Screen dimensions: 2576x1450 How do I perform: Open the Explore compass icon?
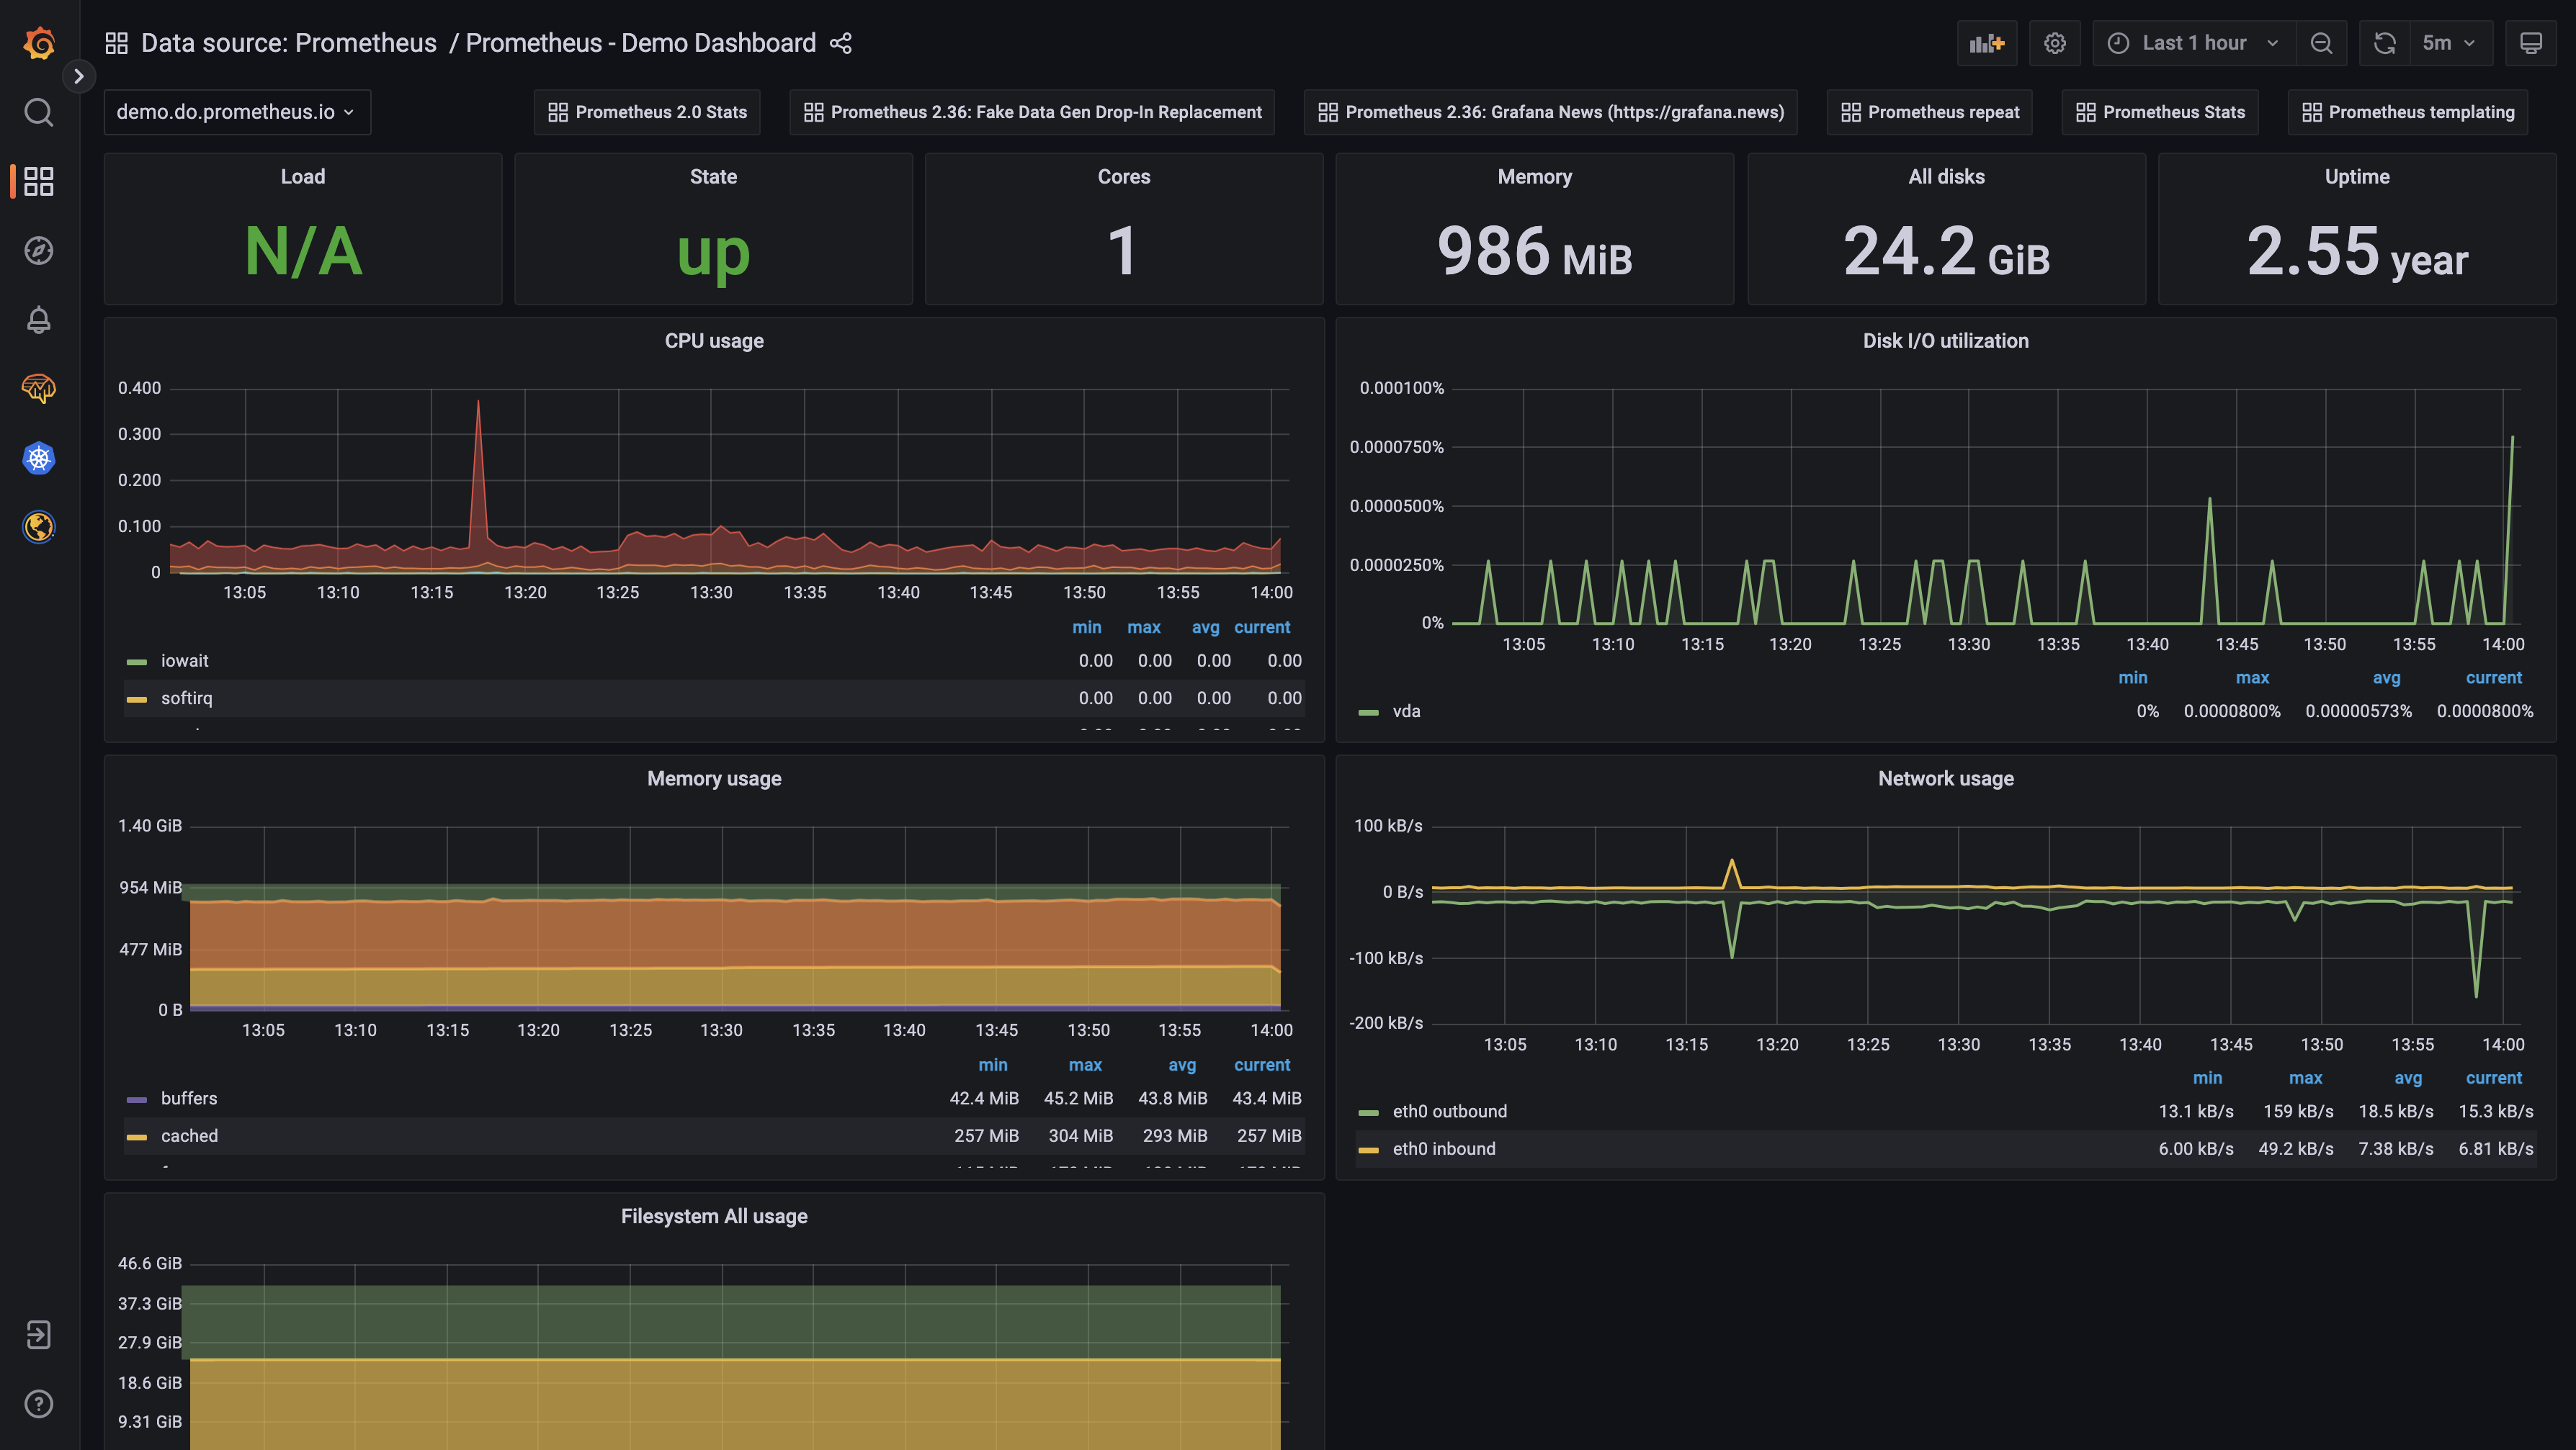click(38, 250)
